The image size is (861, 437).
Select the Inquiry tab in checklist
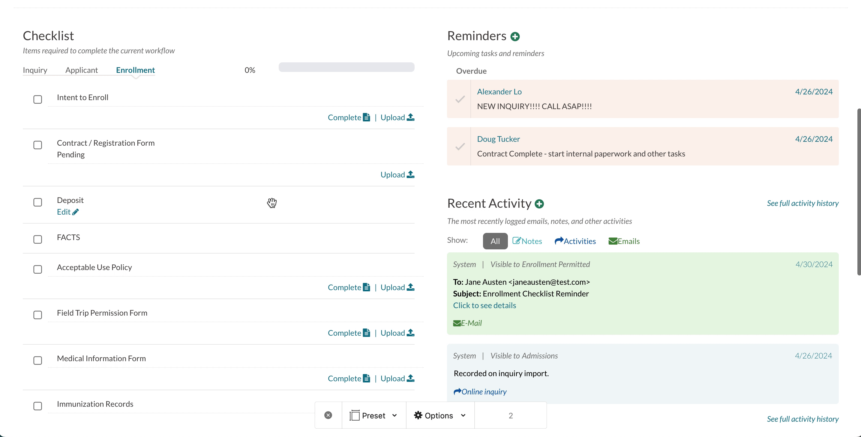coord(34,70)
